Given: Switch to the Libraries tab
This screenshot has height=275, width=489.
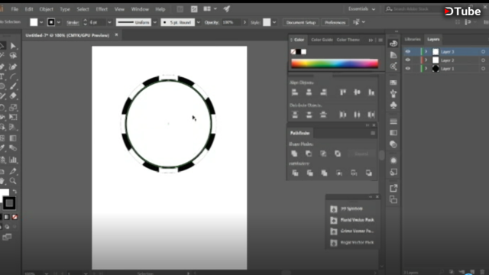Looking at the screenshot, I should (x=413, y=39).
